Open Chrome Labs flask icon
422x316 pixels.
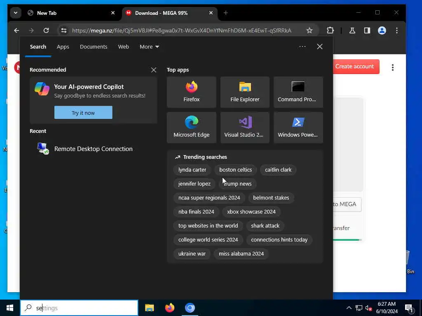click(352, 30)
